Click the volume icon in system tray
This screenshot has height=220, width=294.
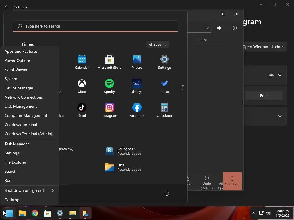pyautogui.click(x=268, y=213)
